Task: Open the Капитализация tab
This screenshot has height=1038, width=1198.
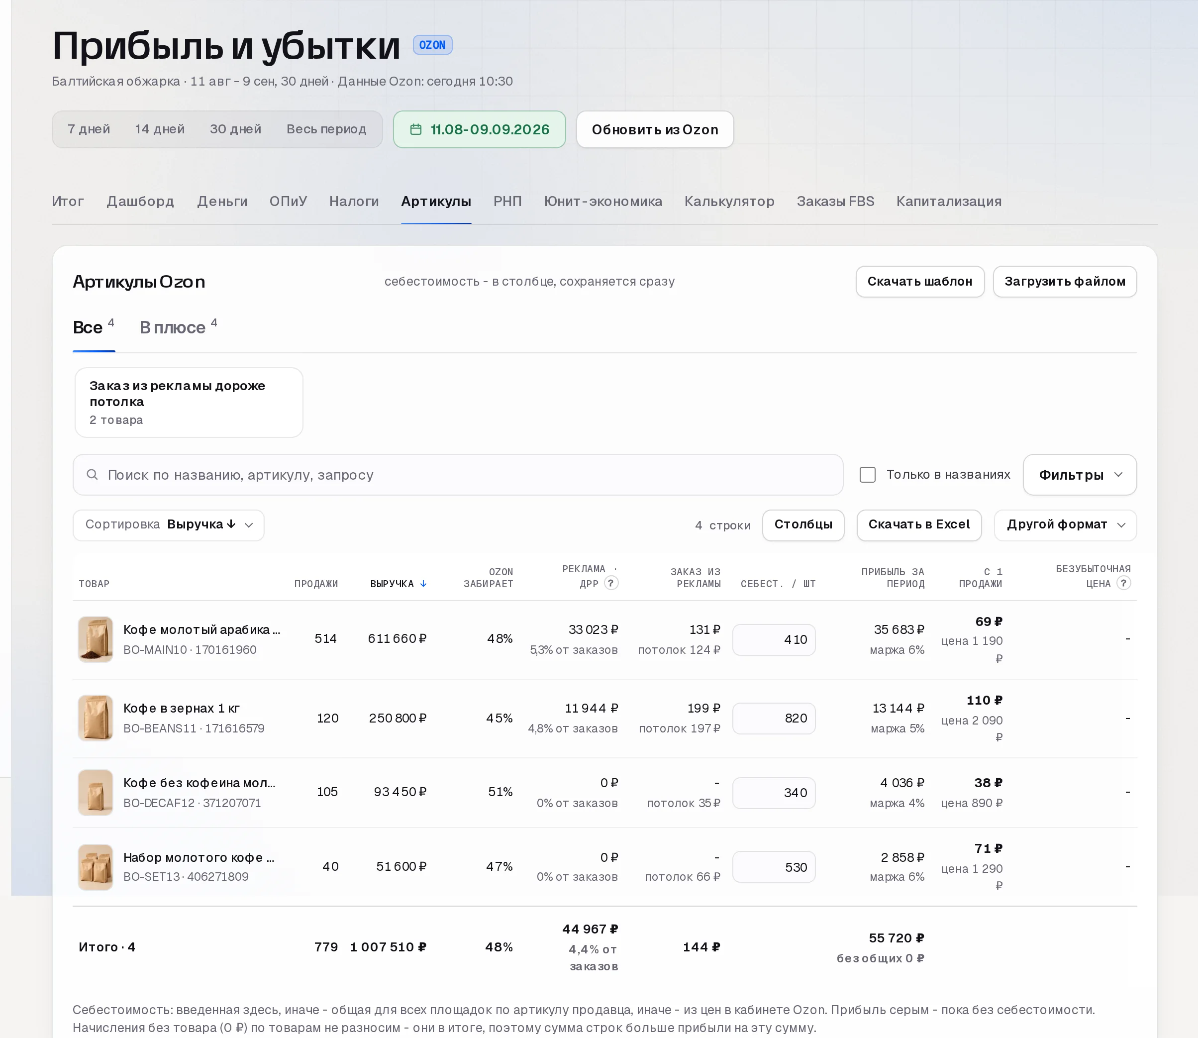Action: point(948,201)
